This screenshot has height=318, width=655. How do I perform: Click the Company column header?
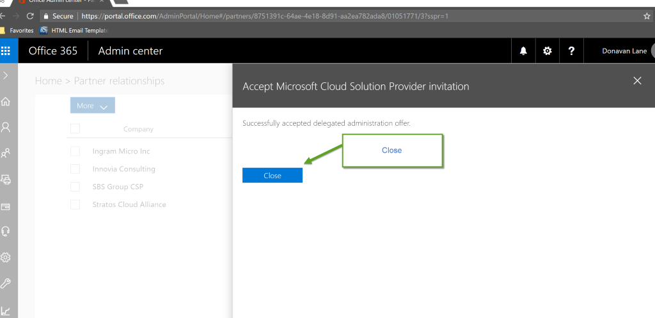(x=138, y=129)
